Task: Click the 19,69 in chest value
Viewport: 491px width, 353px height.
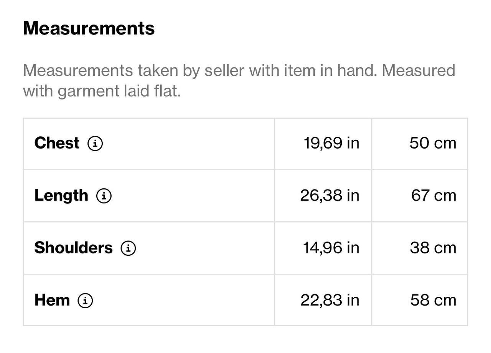Action: pyautogui.click(x=331, y=143)
